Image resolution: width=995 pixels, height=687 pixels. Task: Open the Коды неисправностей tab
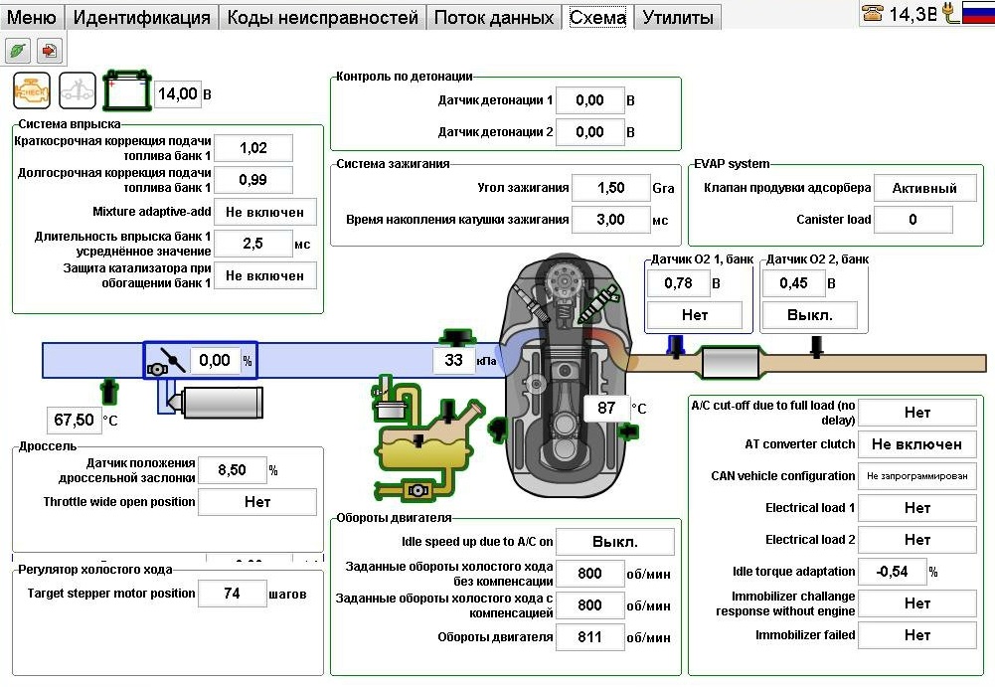point(322,17)
